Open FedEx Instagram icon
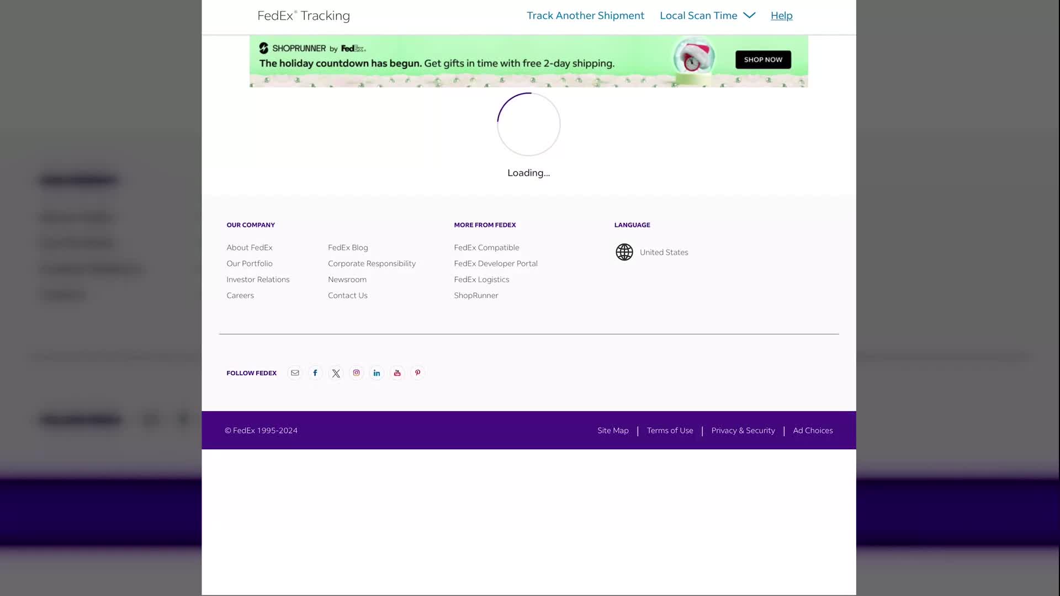 [356, 373]
